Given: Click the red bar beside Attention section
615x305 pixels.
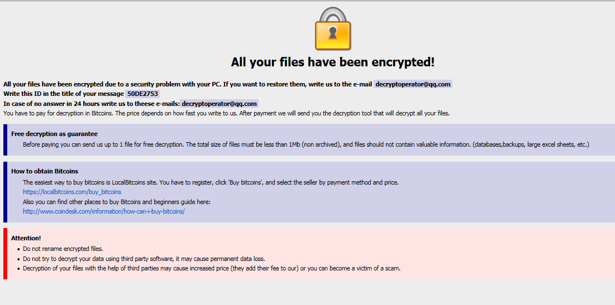Looking at the screenshot, I should pos(5,253).
